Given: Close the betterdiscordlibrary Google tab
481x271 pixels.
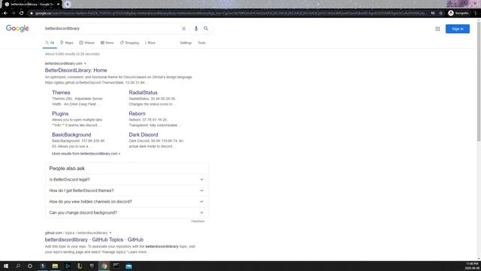Looking at the screenshot, I should click(x=58, y=5).
